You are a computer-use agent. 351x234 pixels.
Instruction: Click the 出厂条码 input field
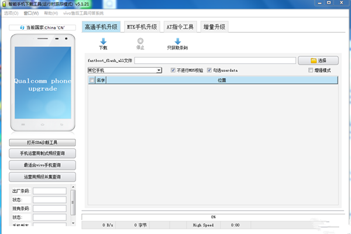tap(50, 191)
